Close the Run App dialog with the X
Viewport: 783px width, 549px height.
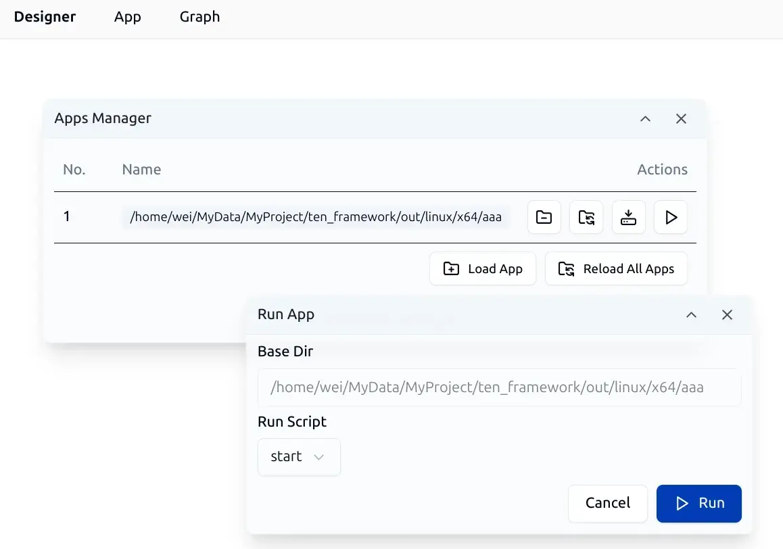click(x=727, y=314)
